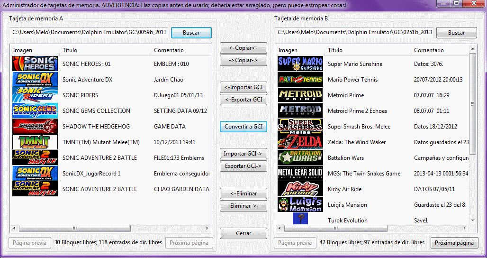Click the Sonic Riders save banner

[x=35, y=95]
